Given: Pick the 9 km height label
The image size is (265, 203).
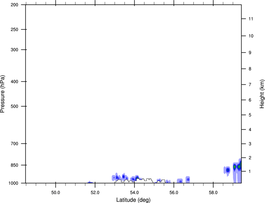Looking at the screenshot, I should 250,53.
